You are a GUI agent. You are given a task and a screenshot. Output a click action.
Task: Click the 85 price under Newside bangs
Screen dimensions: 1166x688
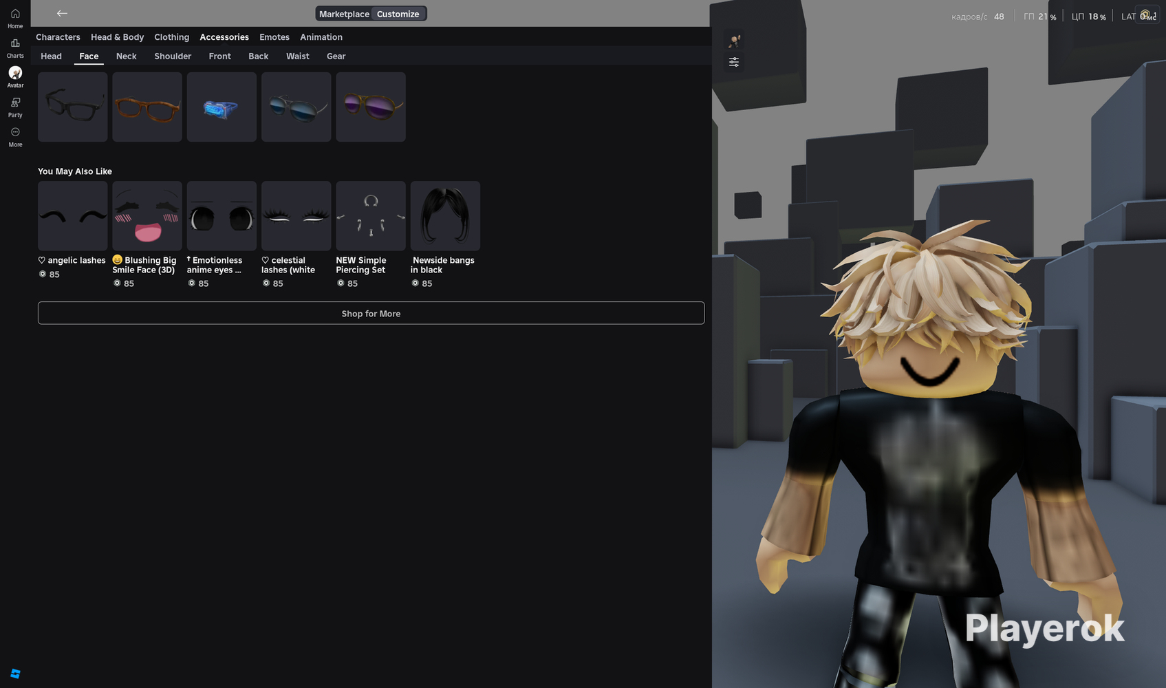click(422, 283)
